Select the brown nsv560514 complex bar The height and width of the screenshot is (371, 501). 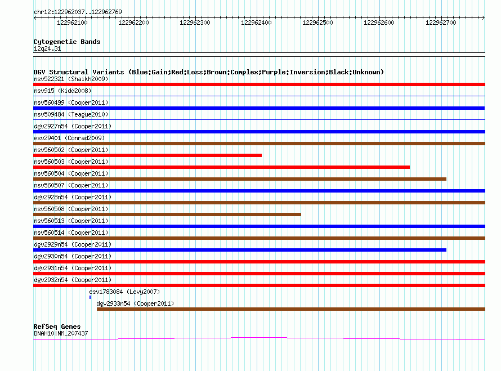coord(259,238)
